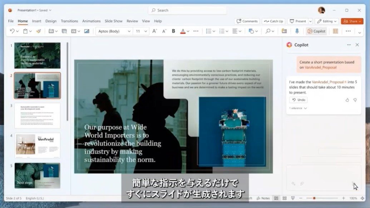The width and height of the screenshot is (370, 208).
Task: Expand the font color dropdown arrow
Action: coord(188,31)
